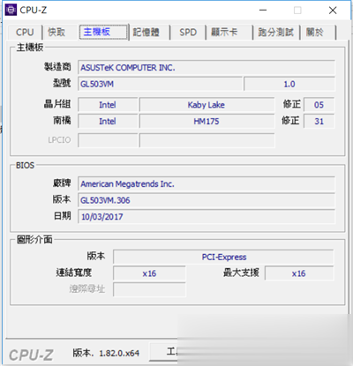Click the southbridge revision value 31
Viewport: 353px width, 366px height.
pyautogui.click(x=319, y=122)
